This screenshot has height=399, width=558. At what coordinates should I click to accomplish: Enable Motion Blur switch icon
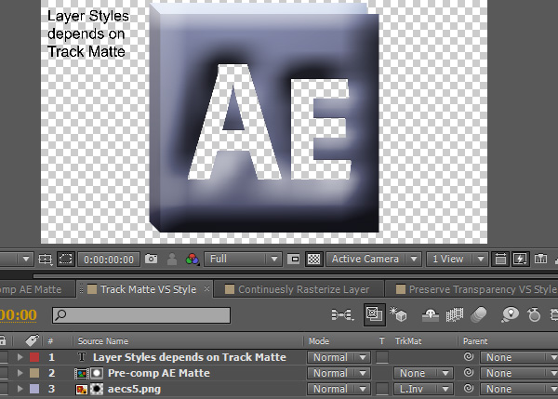coord(478,314)
